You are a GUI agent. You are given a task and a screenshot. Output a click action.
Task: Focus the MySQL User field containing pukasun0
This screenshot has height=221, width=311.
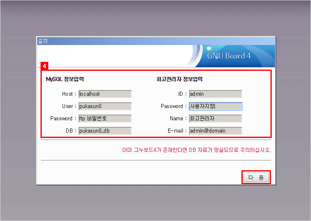coord(105,106)
